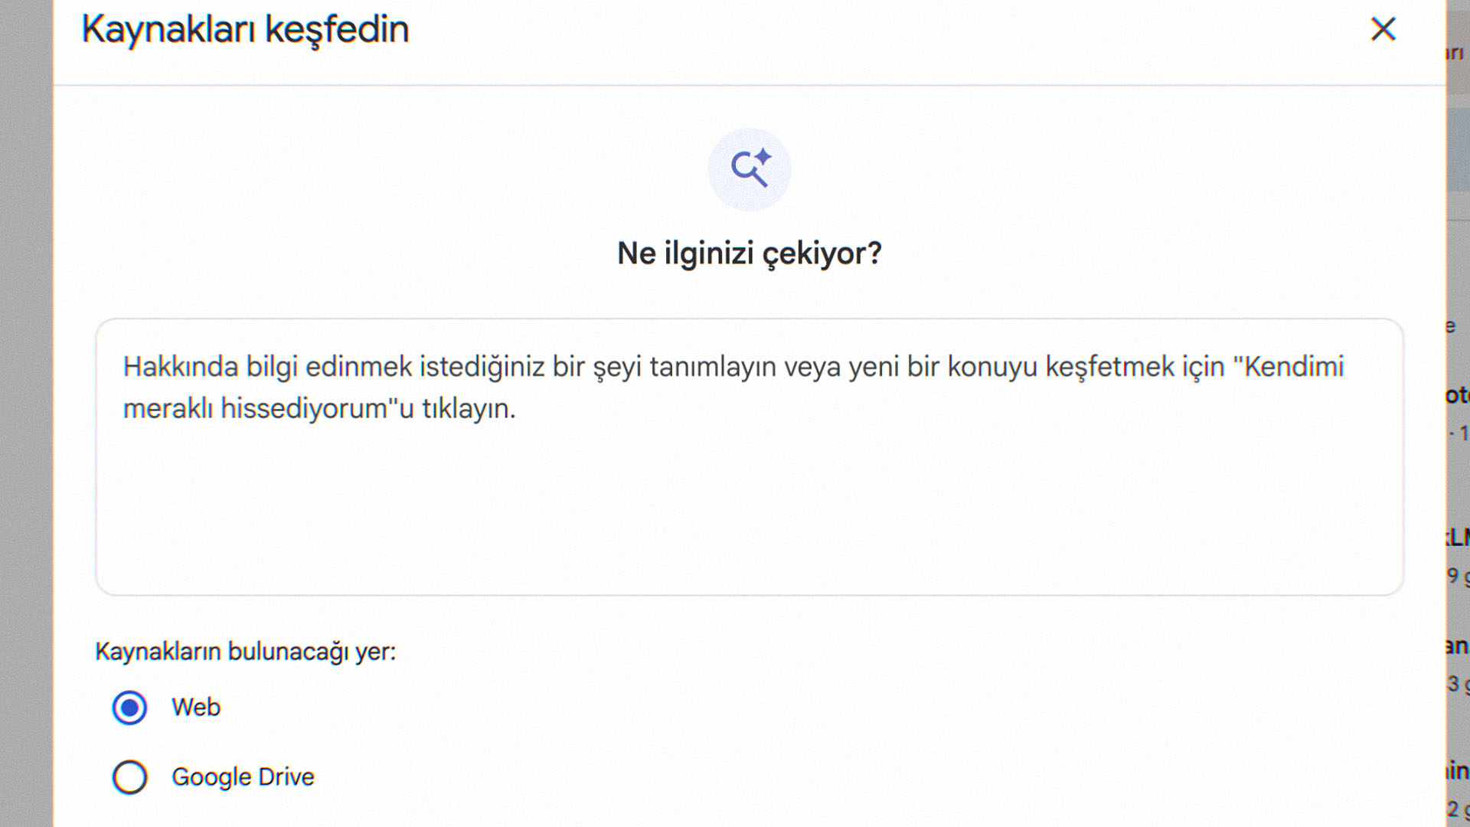Click placeholder text starting "Hakkında bilgi edinmek"
The width and height of the screenshot is (1470, 827).
[306, 367]
